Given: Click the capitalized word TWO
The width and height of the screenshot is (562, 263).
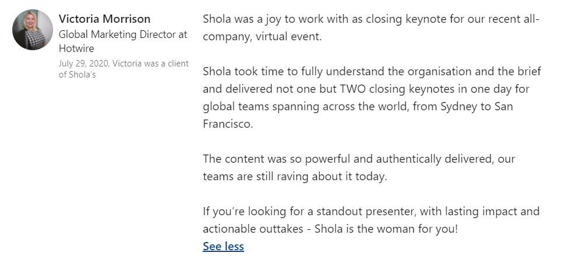Looking at the screenshot, I should [351, 89].
